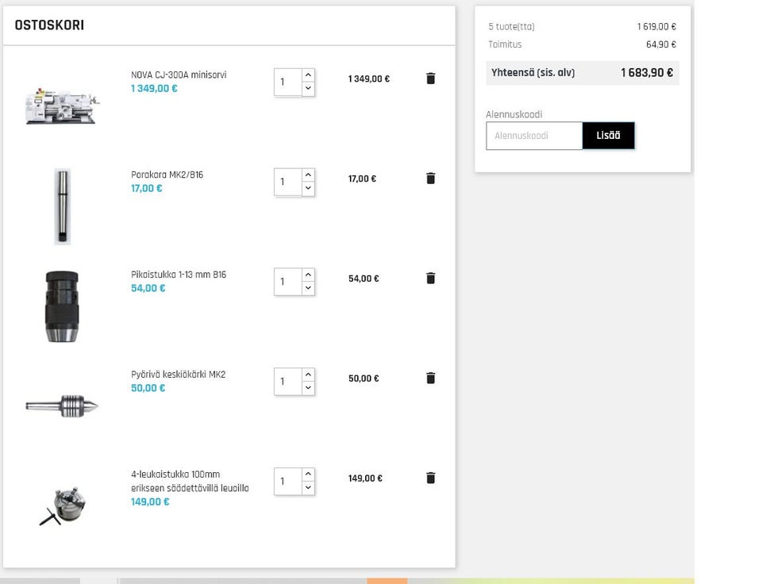The image size is (762, 584).
Task: Open Porakara MK2/B16 product link
Action: [167, 175]
